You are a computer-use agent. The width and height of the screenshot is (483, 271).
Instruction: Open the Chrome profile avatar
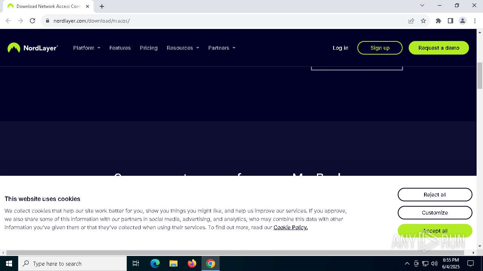463,21
